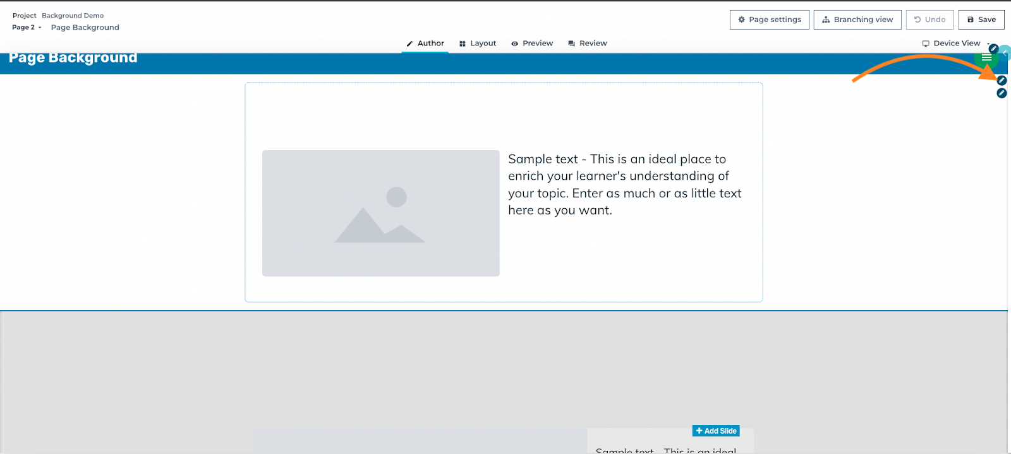Viewport: 1011px width, 454px height.
Task: Switch to the Layout tab
Action: [x=478, y=44]
